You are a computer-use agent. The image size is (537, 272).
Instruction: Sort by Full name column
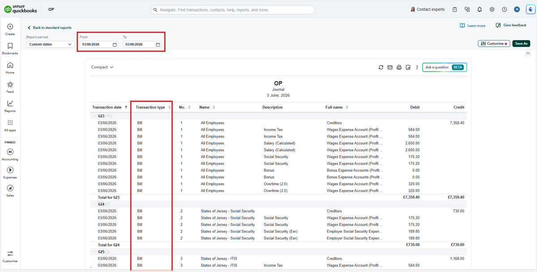point(337,107)
